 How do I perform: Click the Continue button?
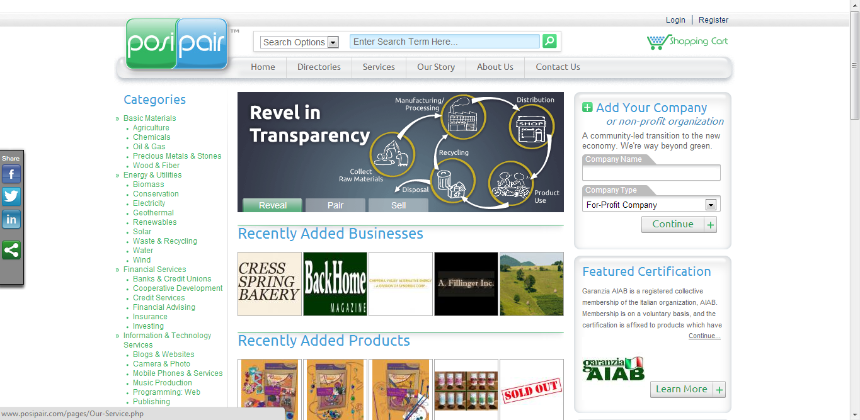[679, 224]
